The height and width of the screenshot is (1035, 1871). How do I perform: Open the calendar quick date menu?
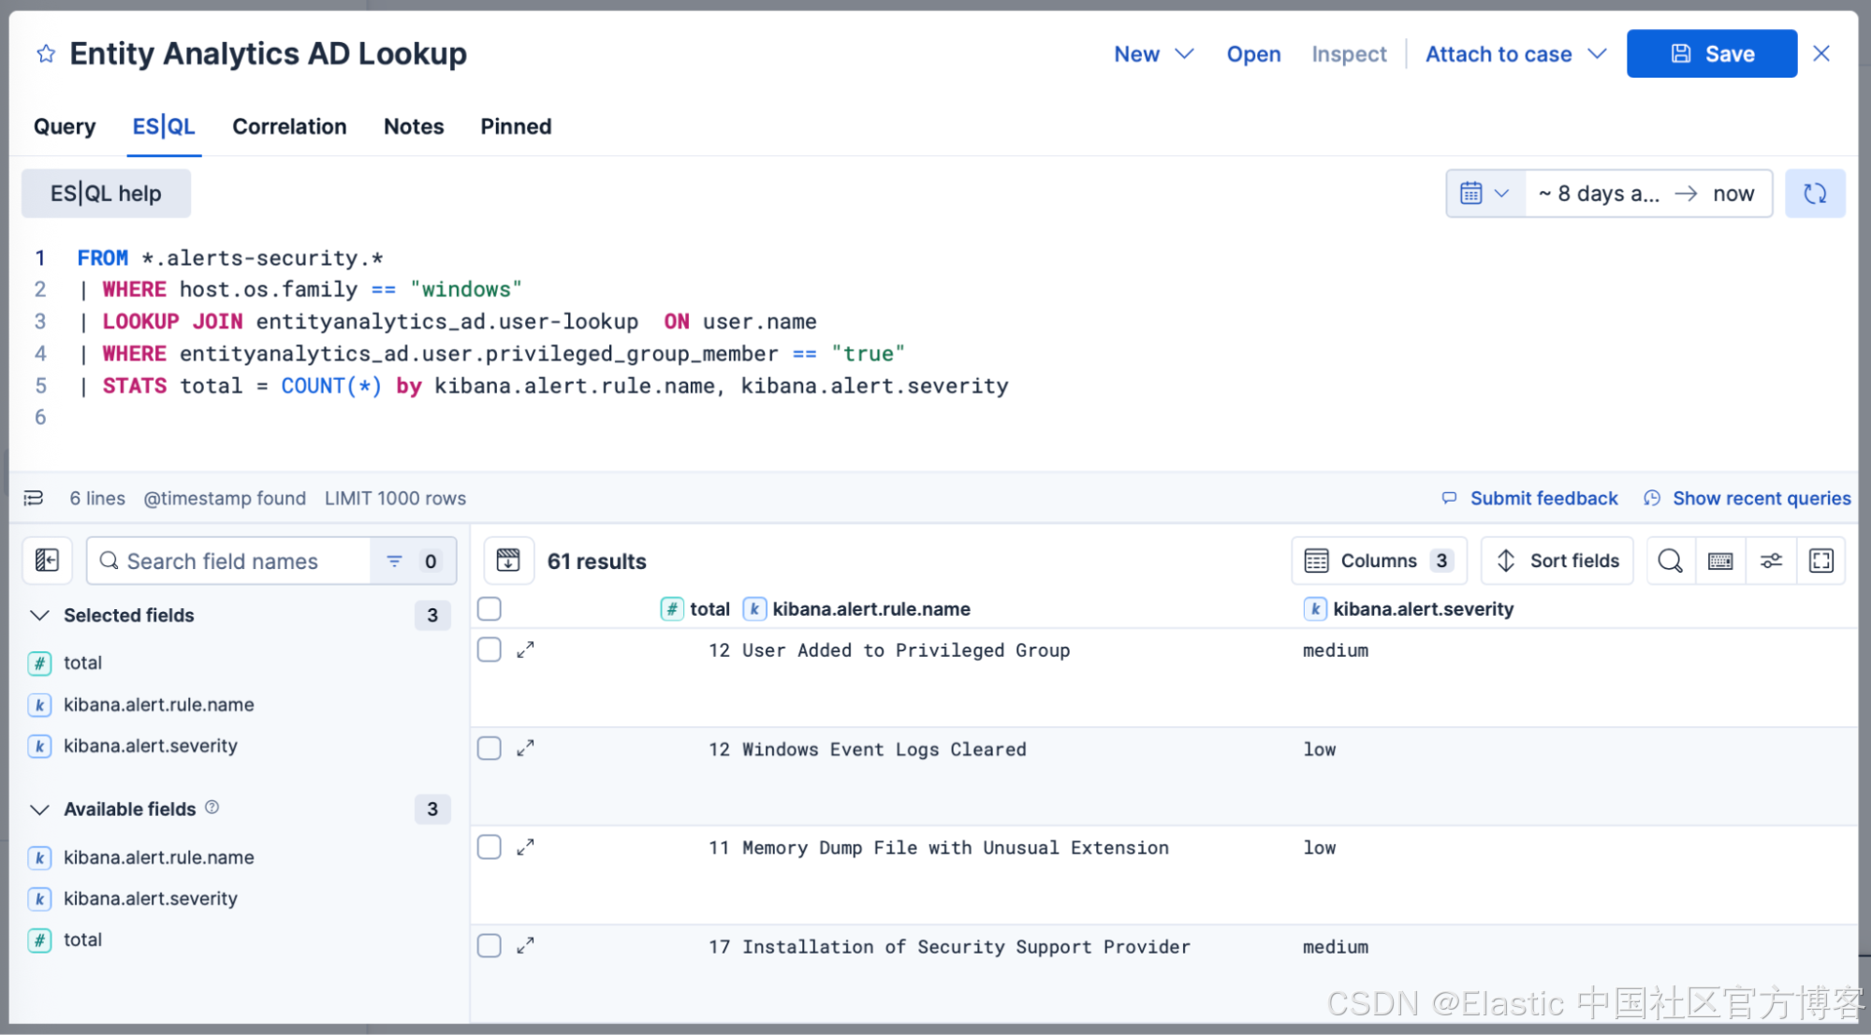point(1484,194)
